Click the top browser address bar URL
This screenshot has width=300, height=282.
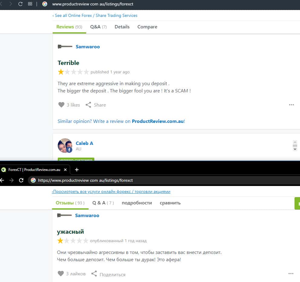click(x=93, y=4)
